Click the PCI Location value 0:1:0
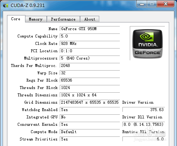 [x=90, y=51]
